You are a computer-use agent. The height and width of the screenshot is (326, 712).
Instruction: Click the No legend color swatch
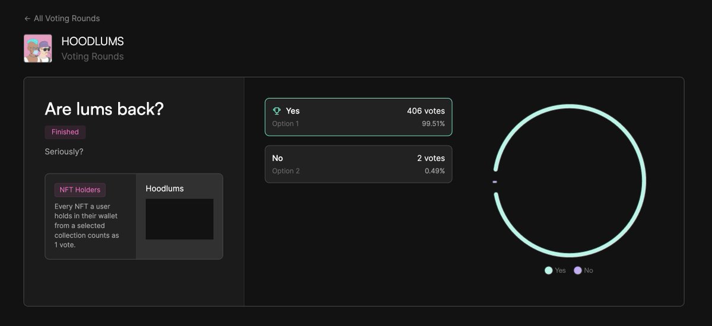tap(578, 270)
